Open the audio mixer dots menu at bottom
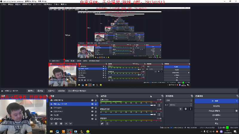 pyautogui.click(x=107, y=124)
